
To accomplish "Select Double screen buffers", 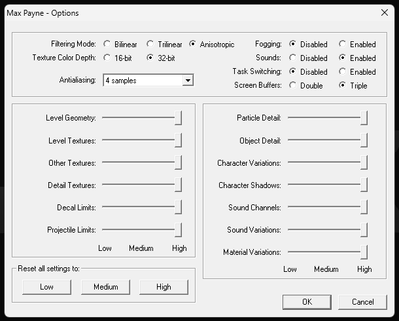I will point(292,86).
